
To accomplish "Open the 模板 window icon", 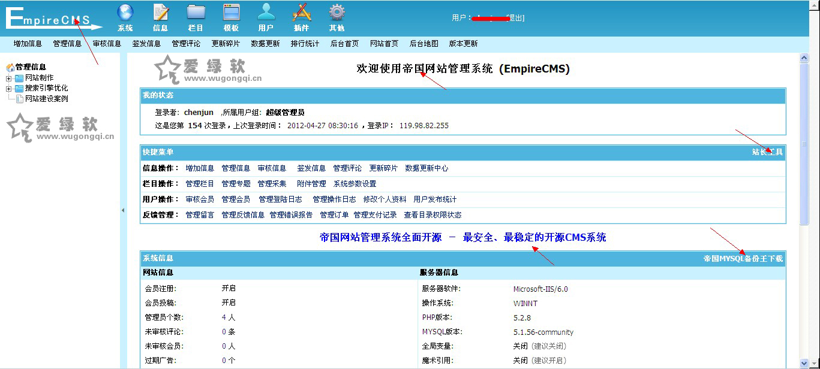I will (232, 12).
